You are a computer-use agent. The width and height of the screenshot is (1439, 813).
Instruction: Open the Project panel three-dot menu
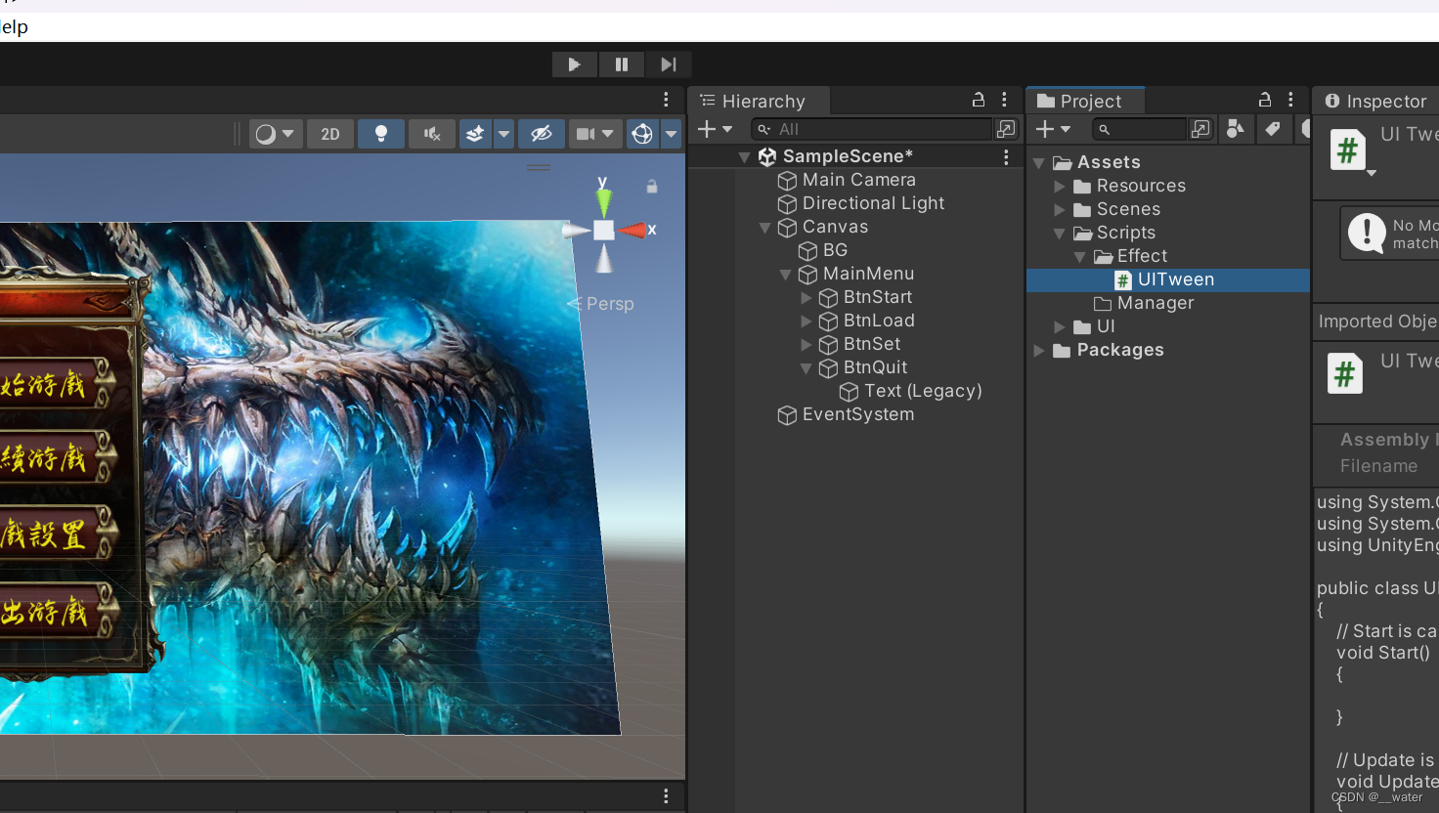[1290, 100]
